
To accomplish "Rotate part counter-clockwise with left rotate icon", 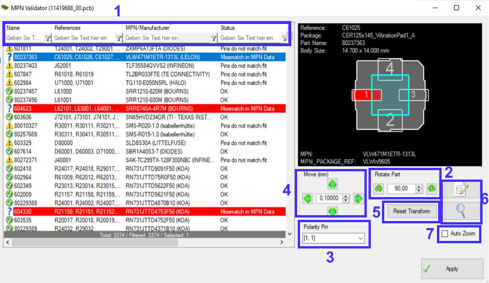I will tap(378, 188).
